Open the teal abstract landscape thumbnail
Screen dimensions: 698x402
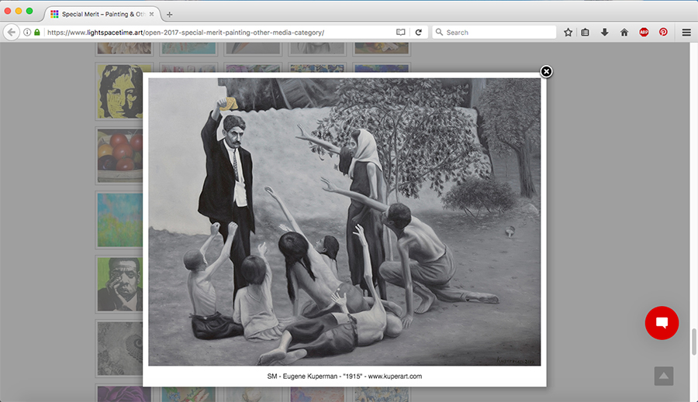119,220
